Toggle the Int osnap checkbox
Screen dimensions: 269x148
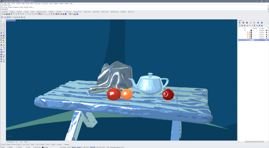[x=26, y=144]
